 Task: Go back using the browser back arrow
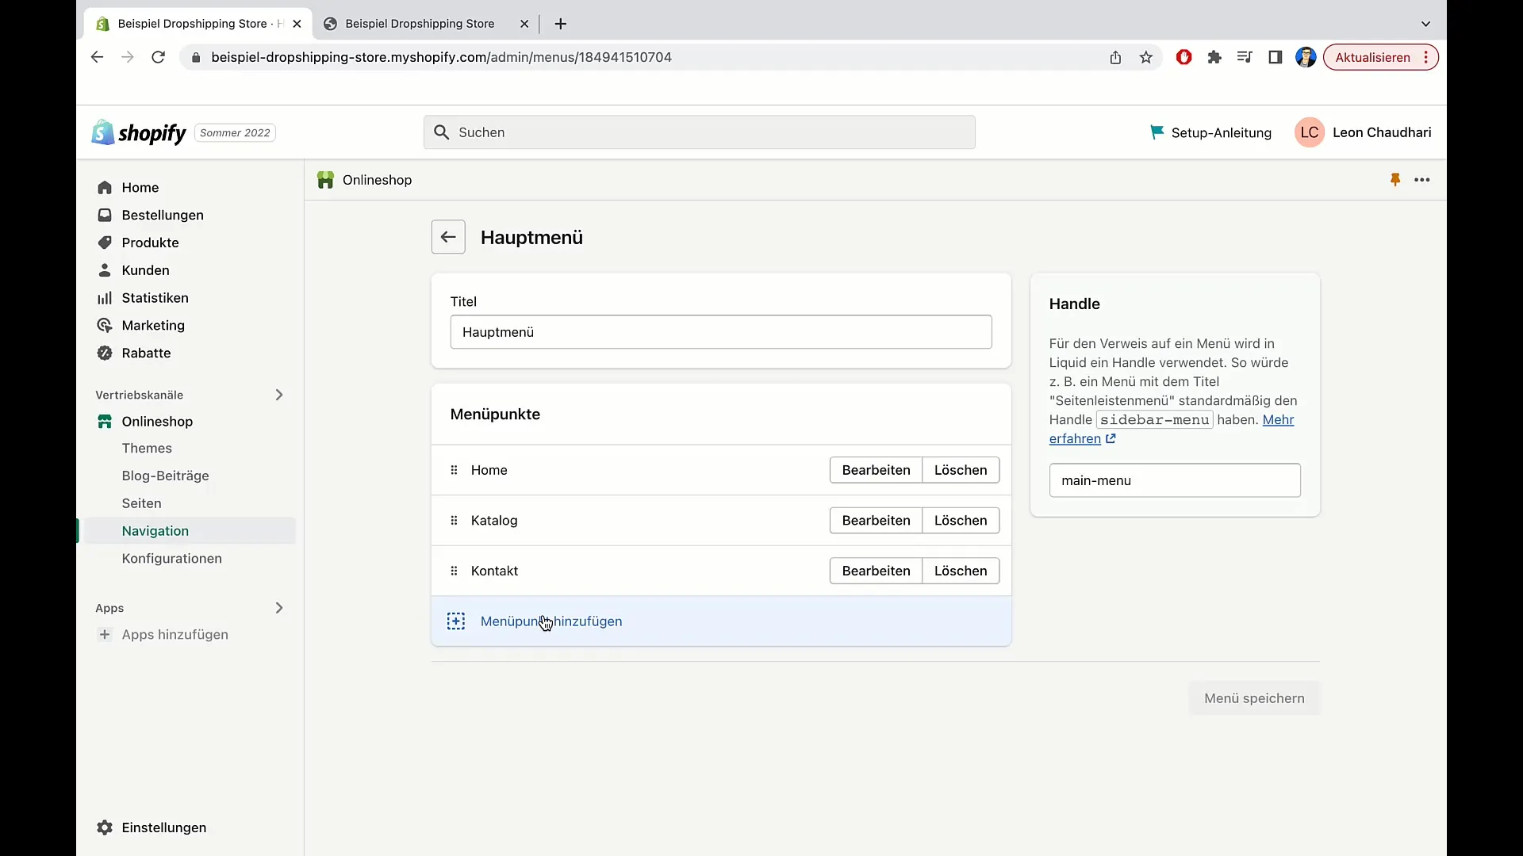pyautogui.click(x=97, y=57)
